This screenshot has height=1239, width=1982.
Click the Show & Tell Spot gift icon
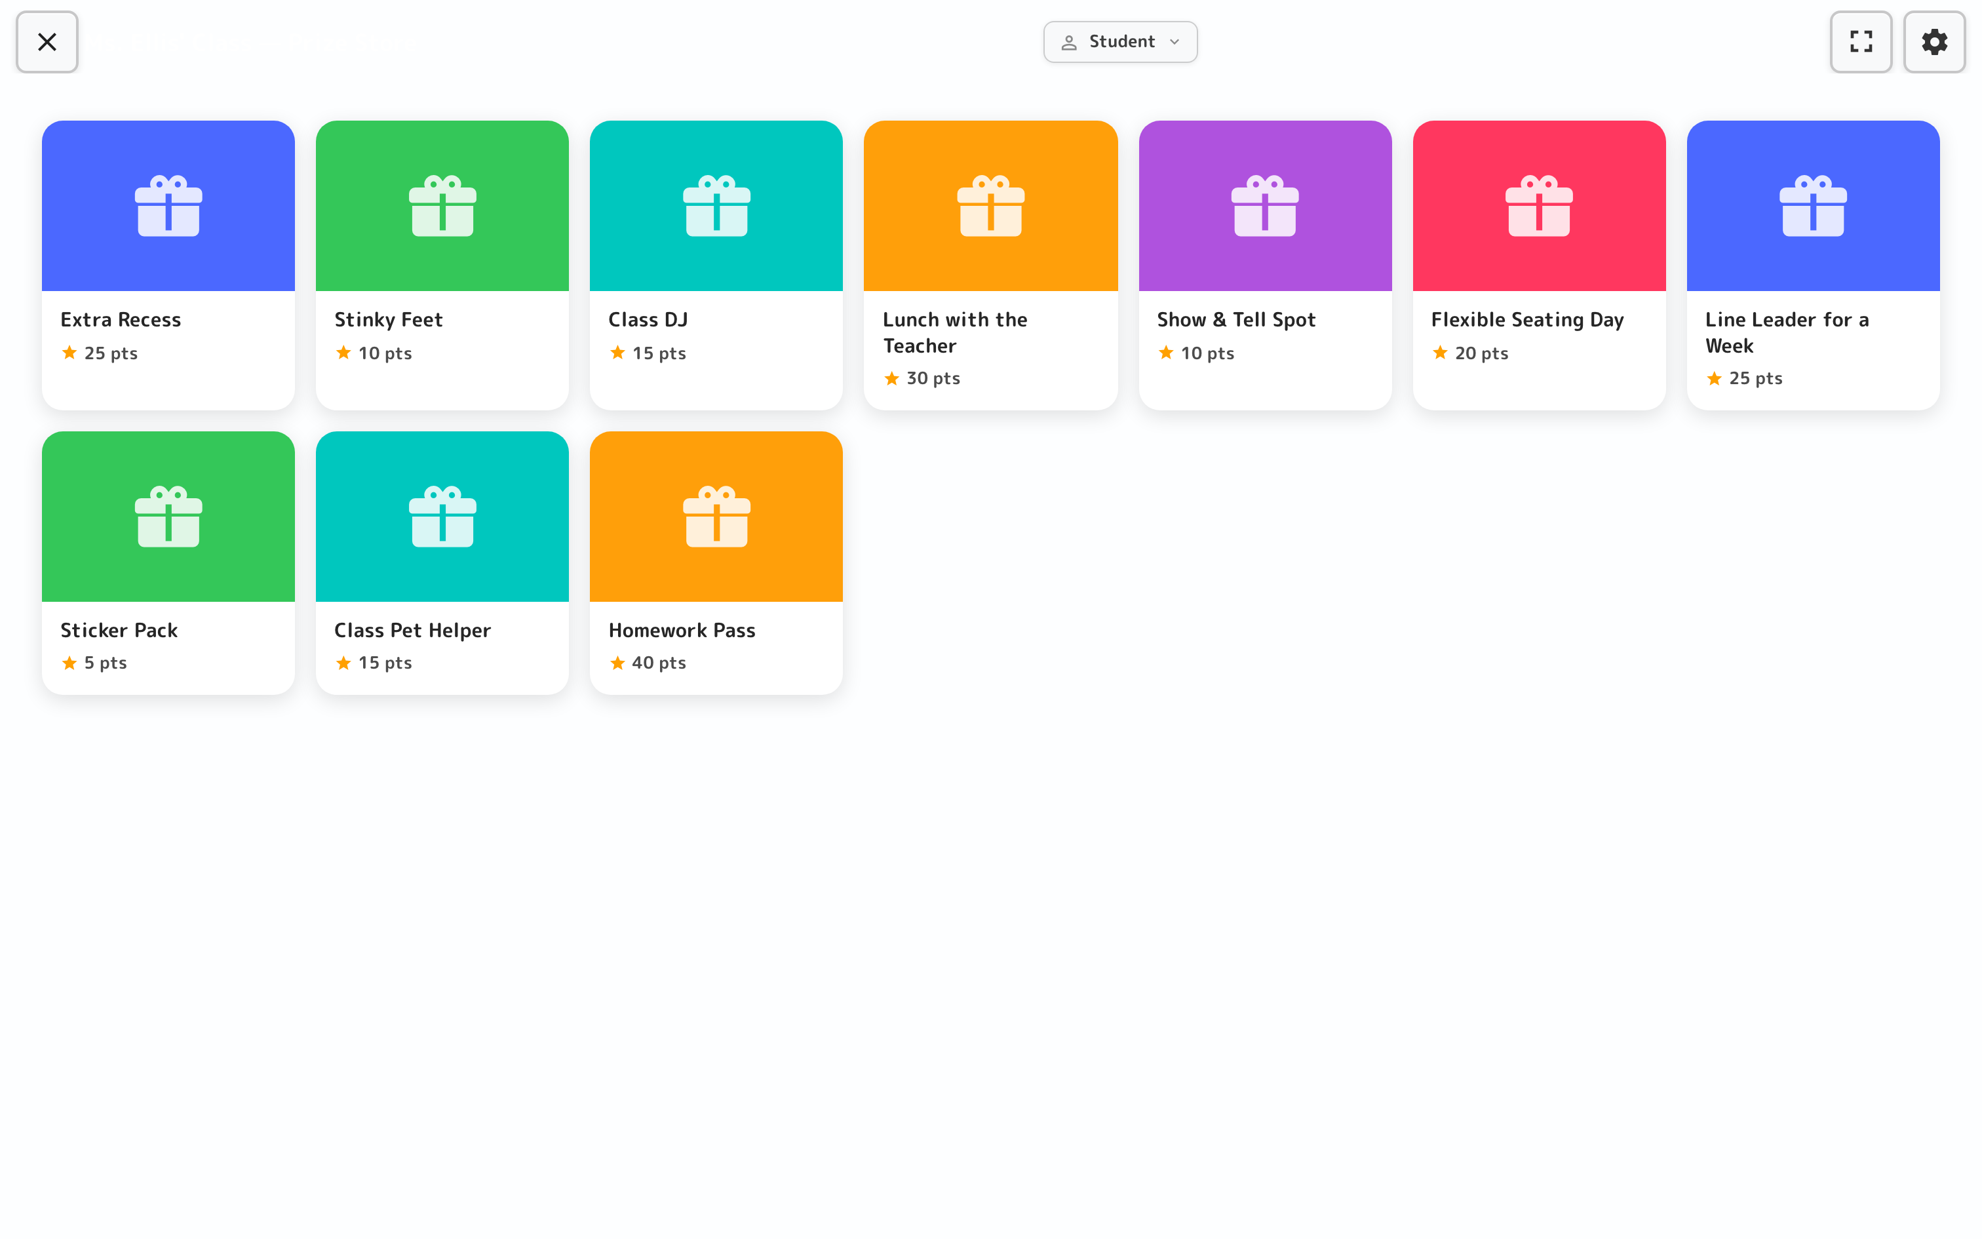(1264, 206)
